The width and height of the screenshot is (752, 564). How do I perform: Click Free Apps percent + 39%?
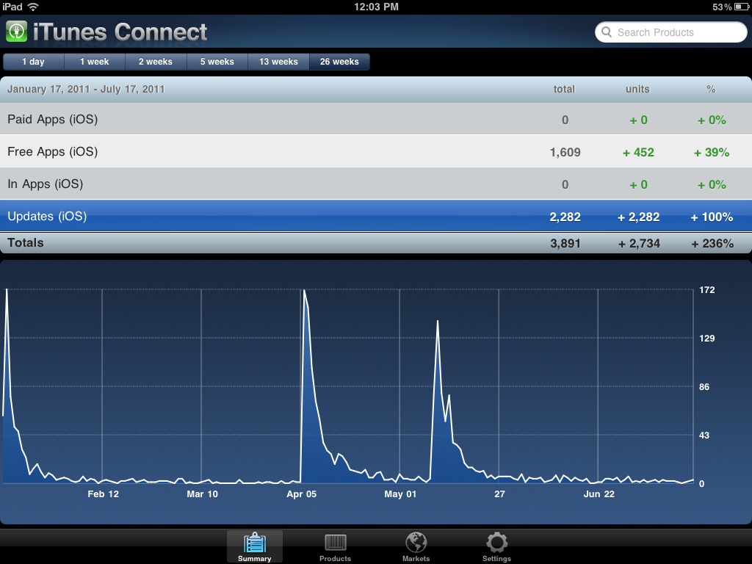click(x=712, y=153)
